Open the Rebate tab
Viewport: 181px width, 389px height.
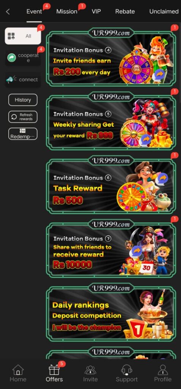tap(125, 11)
